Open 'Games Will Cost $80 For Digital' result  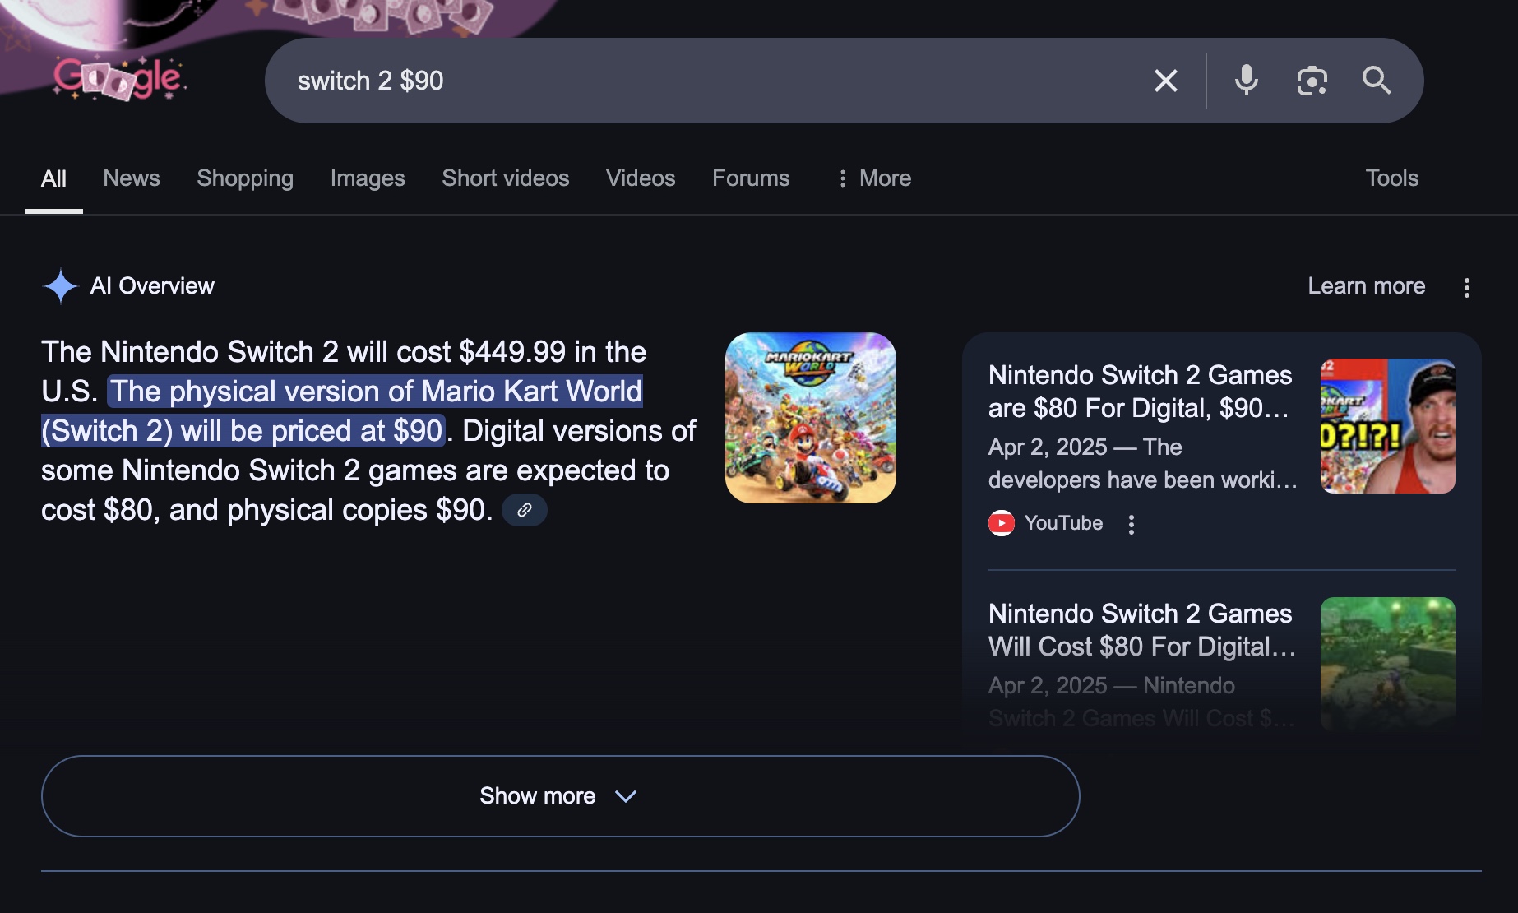(1141, 630)
